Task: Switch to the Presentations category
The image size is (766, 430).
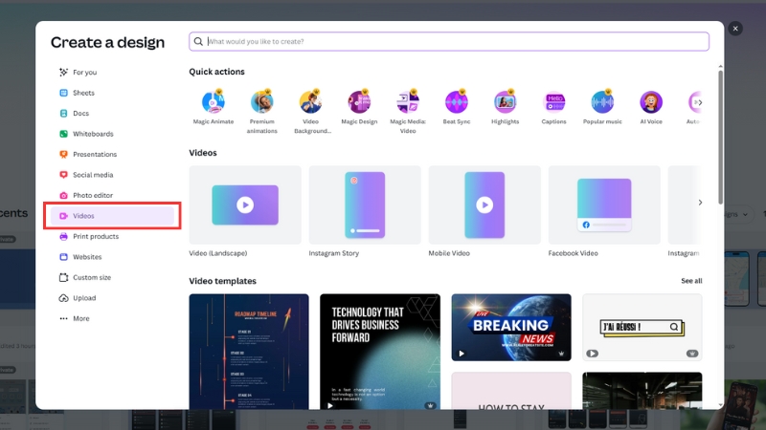Action: click(x=94, y=154)
